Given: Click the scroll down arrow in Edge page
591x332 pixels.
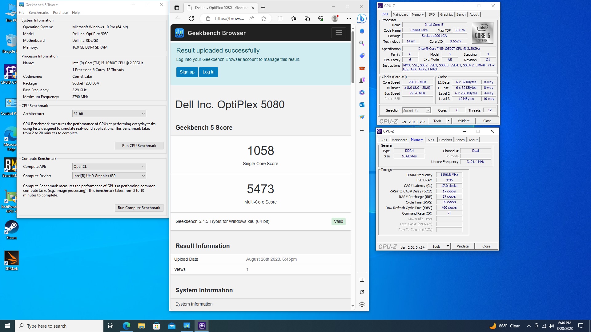Looking at the screenshot, I should [x=353, y=306].
